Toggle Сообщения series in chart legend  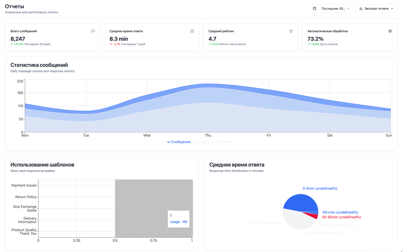click(179, 142)
